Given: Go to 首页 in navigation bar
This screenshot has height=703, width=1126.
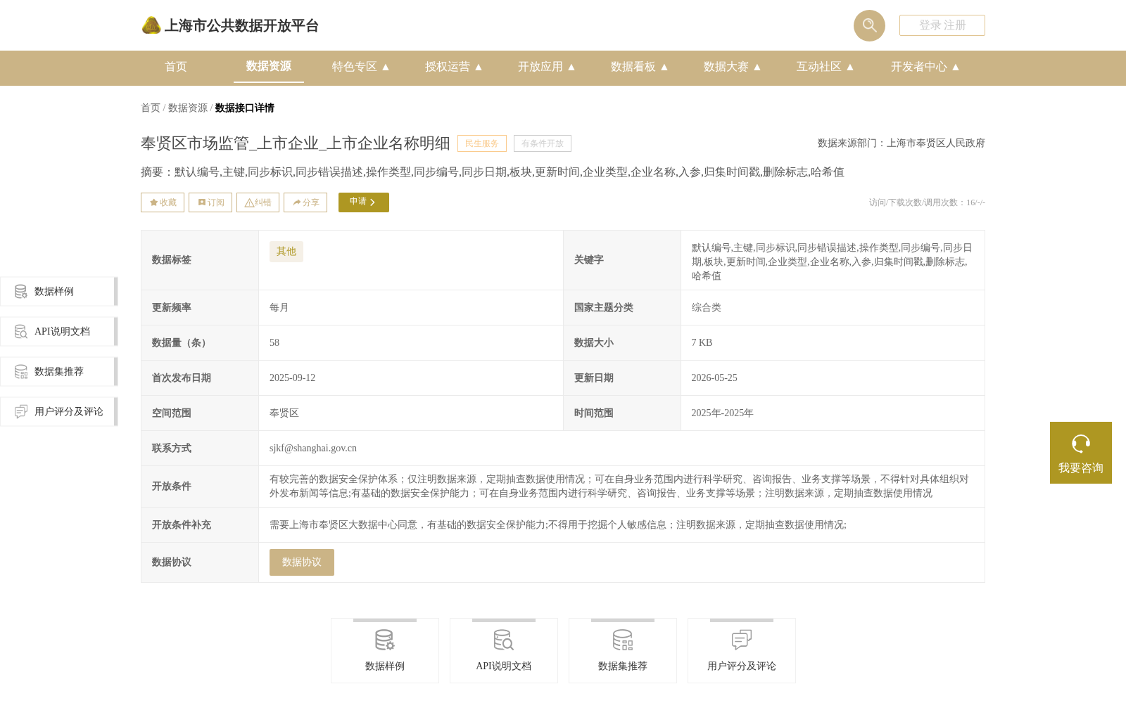Looking at the screenshot, I should 176,67.
